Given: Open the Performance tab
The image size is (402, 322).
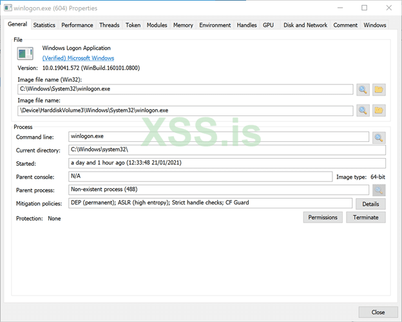Looking at the screenshot, I should (x=77, y=25).
